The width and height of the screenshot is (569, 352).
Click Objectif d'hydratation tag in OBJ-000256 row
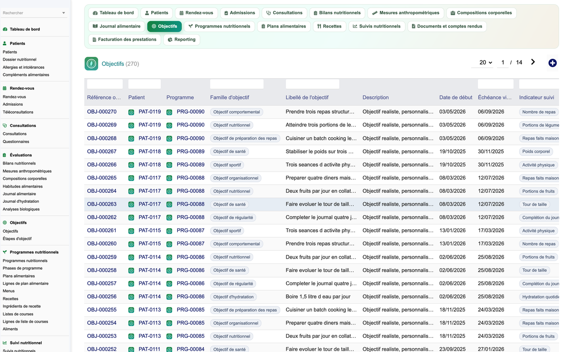point(233,297)
